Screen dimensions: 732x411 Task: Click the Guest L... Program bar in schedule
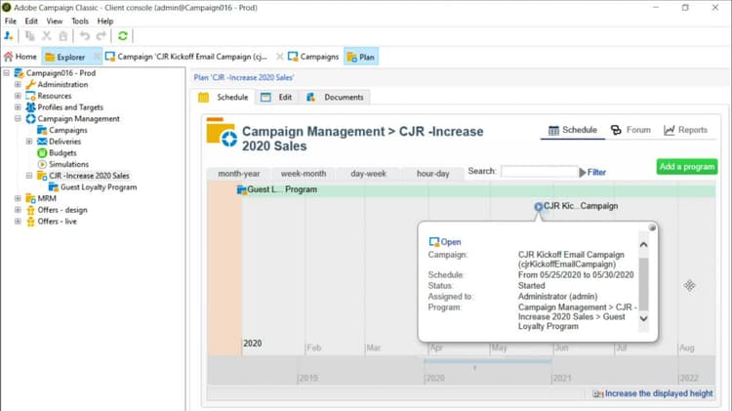pos(476,189)
